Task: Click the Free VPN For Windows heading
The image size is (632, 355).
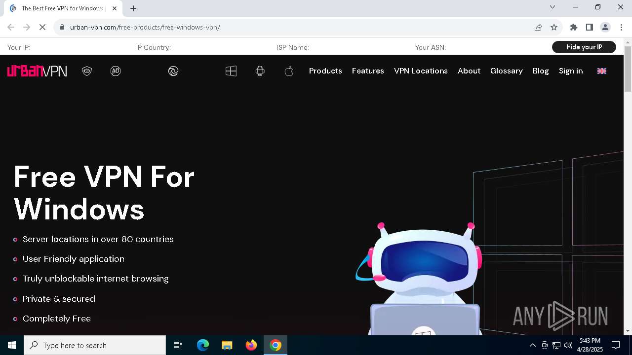Action: 104,193
